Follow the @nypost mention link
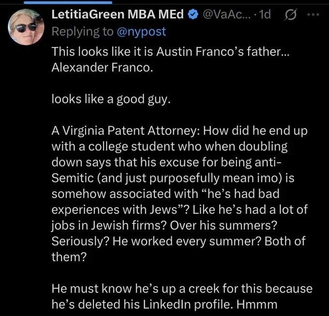Image resolution: width=329 pixels, height=316 pixels. (x=141, y=31)
